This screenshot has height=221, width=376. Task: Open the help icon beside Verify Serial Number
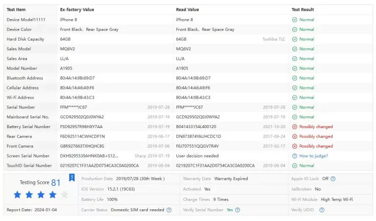click(237, 210)
